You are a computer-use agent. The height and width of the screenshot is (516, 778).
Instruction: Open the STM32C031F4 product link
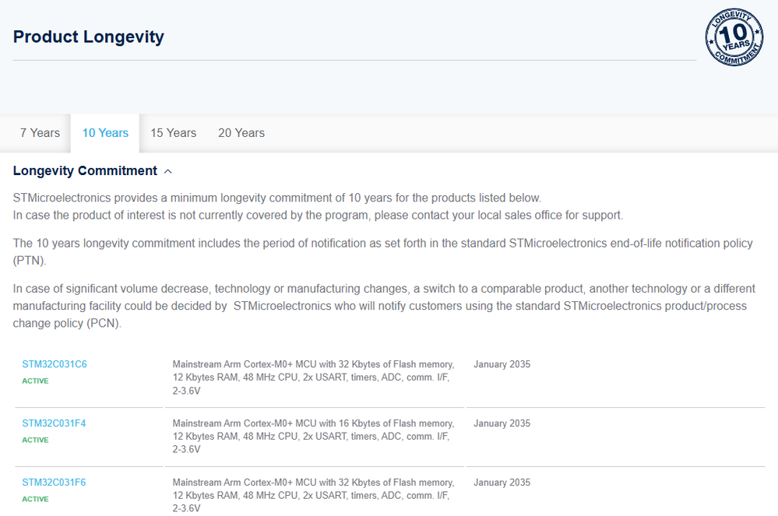(x=54, y=423)
